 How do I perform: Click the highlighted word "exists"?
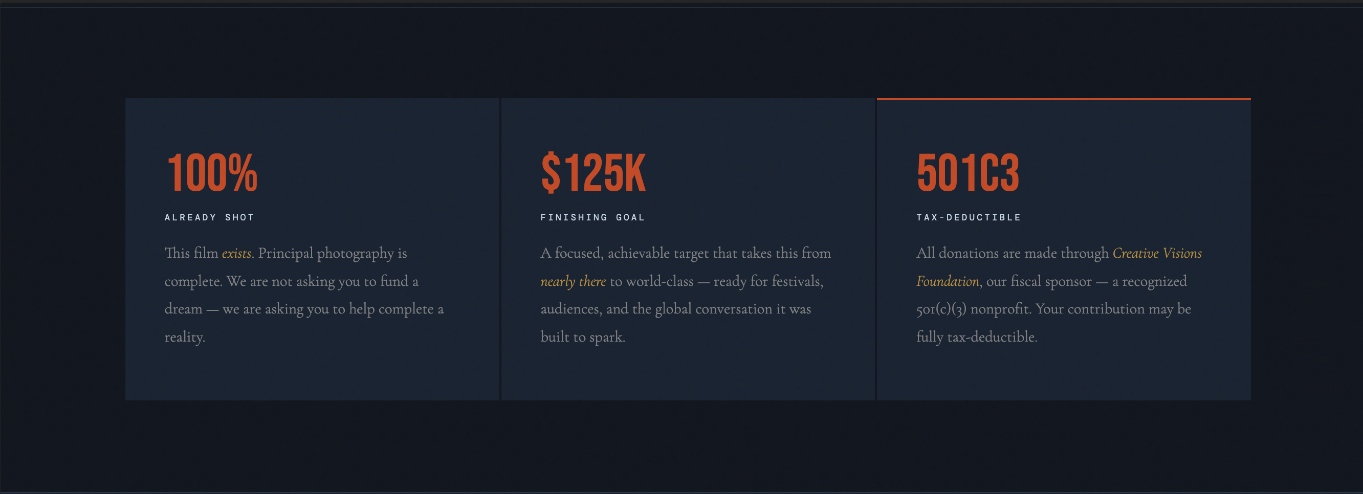click(x=236, y=253)
